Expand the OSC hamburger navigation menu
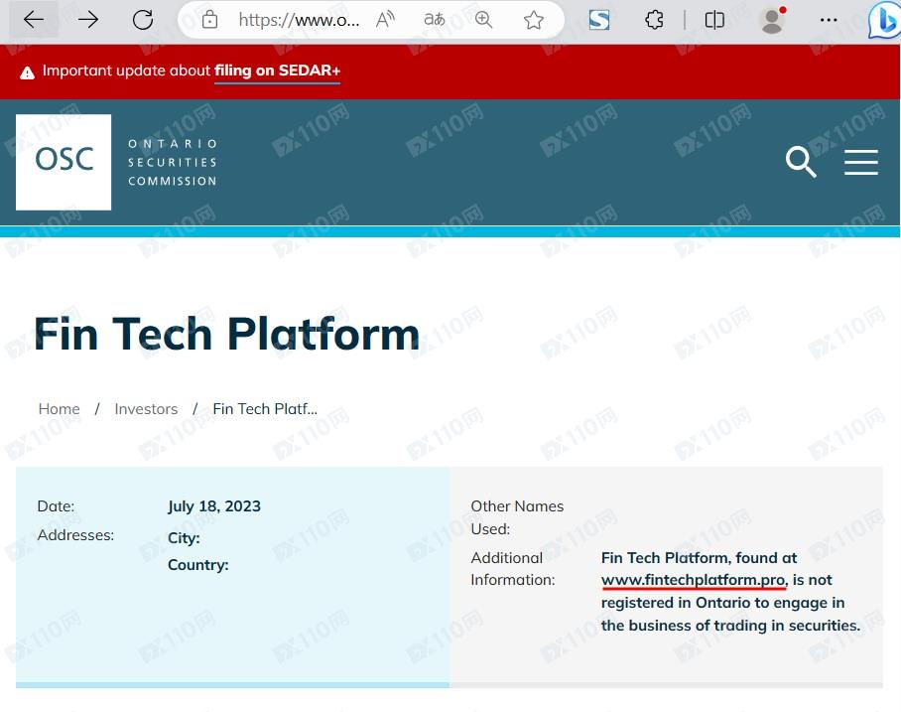 [x=860, y=162]
